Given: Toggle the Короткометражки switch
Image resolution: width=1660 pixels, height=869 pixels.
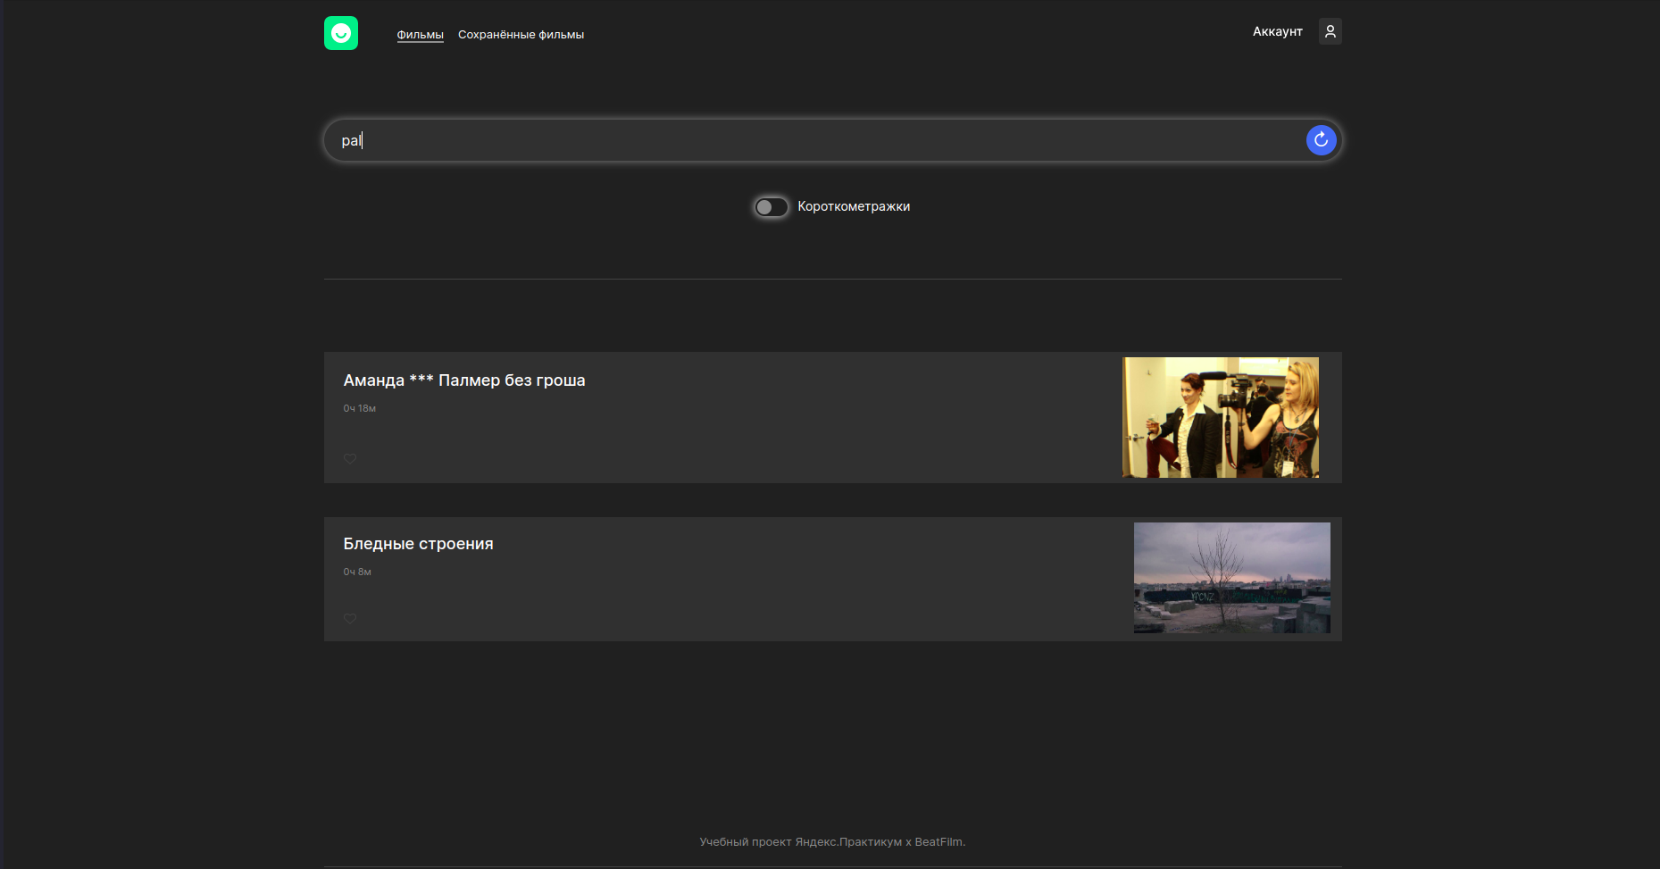Looking at the screenshot, I should (772, 207).
